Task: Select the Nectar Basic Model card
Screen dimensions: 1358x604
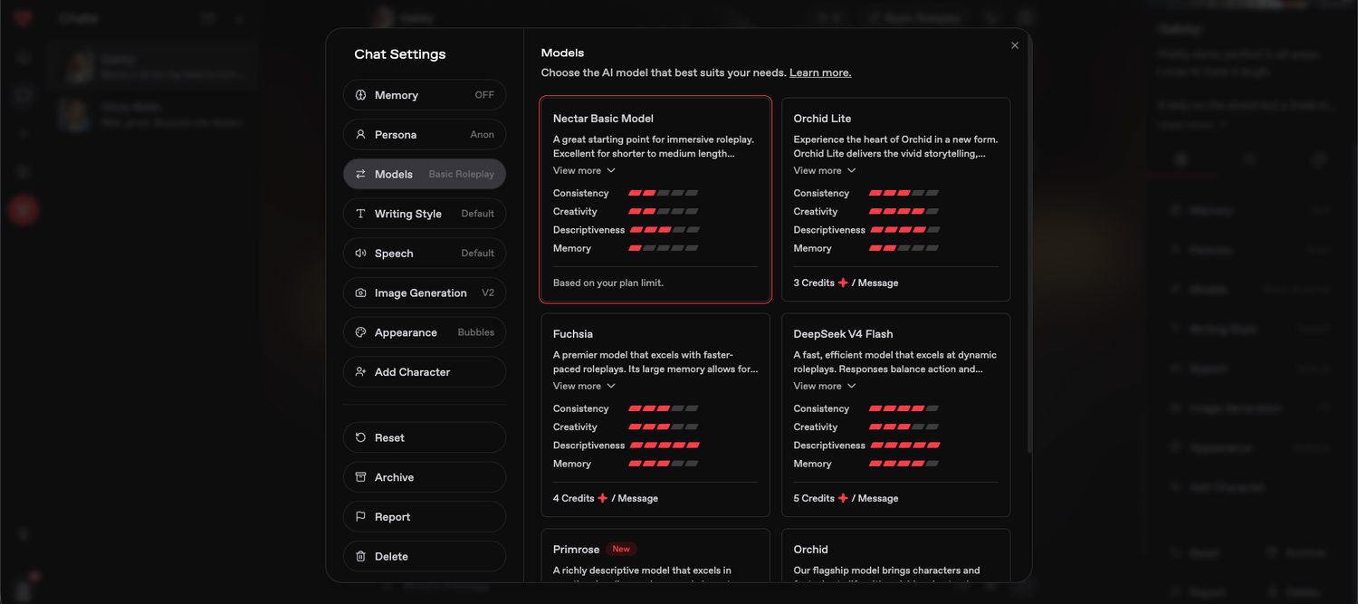Action: coord(655,199)
